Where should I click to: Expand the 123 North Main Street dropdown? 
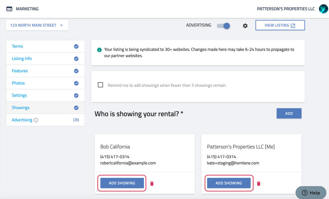(37, 25)
